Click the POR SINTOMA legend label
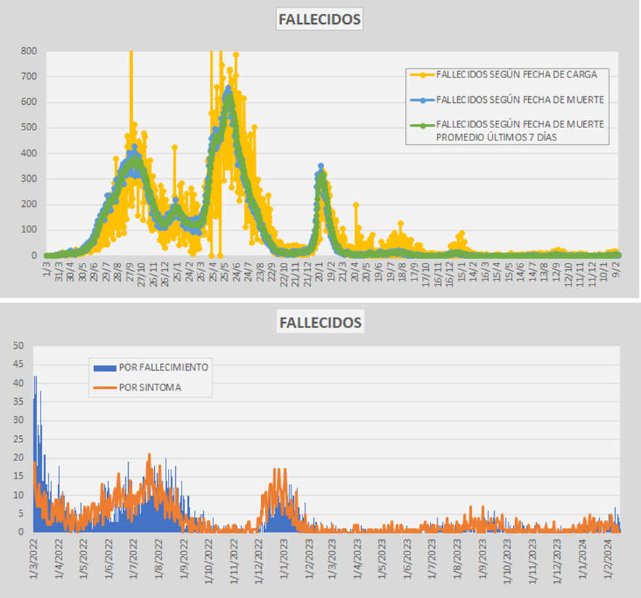641x598 pixels. pos(150,388)
